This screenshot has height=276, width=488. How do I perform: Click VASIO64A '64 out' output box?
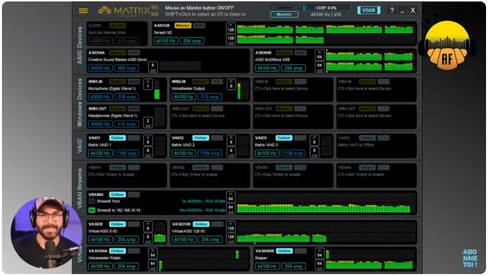[x=153, y=265]
